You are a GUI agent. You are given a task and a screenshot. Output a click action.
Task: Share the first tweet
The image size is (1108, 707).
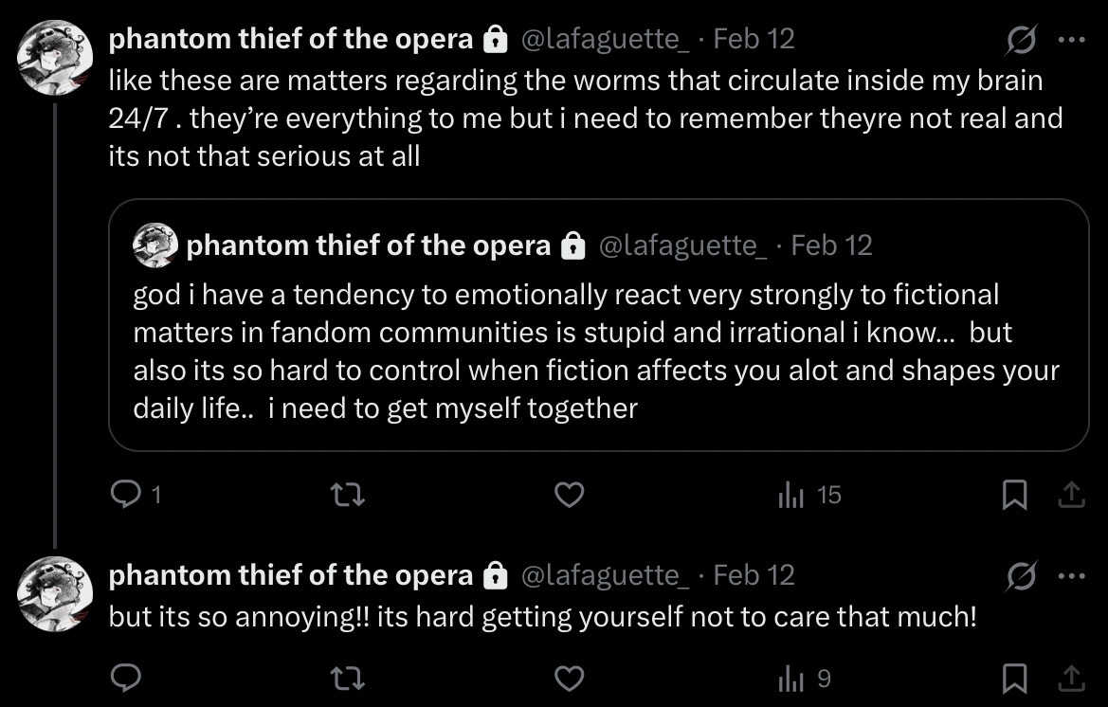1071,495
